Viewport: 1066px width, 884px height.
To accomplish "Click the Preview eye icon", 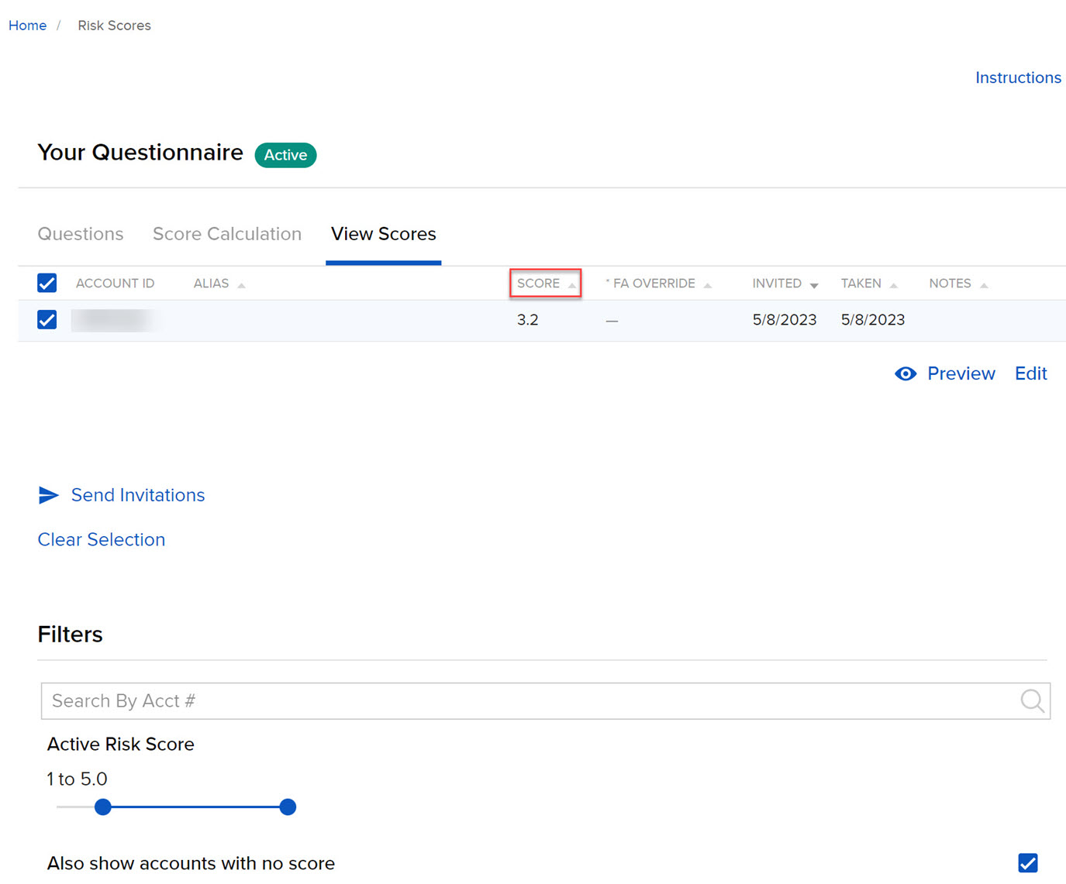I will coord(906,373).
